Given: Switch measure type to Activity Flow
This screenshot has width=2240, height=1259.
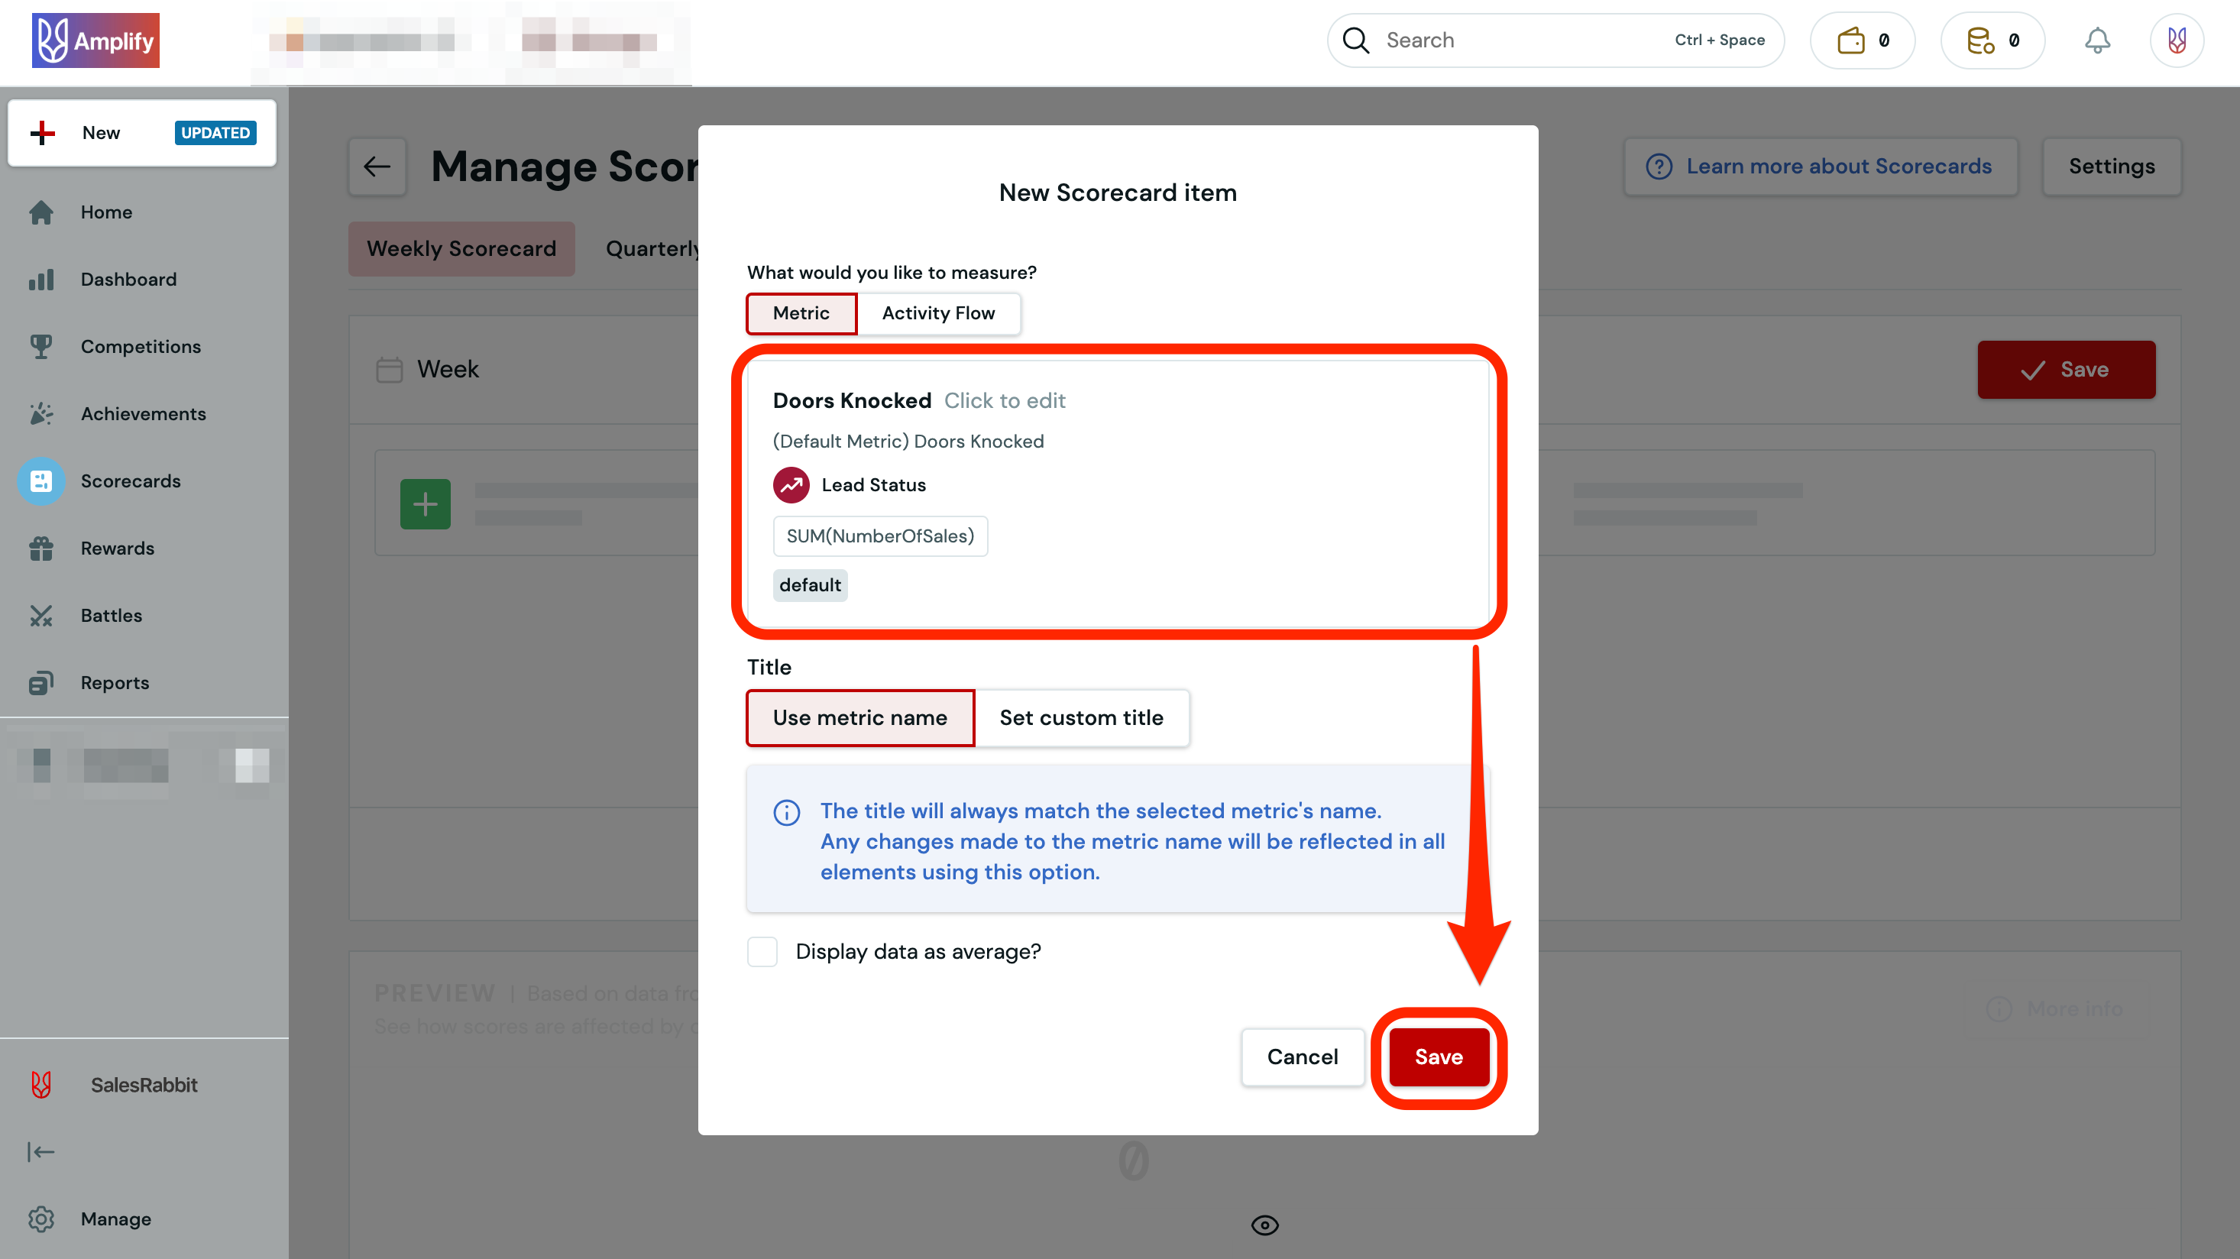Looking at the screenshot, I should (937, 313).
